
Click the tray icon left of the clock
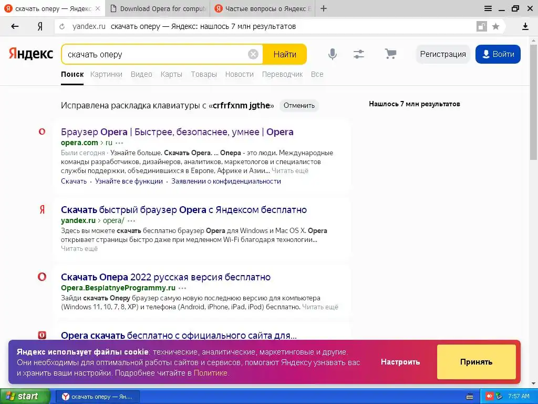(499, 397)
